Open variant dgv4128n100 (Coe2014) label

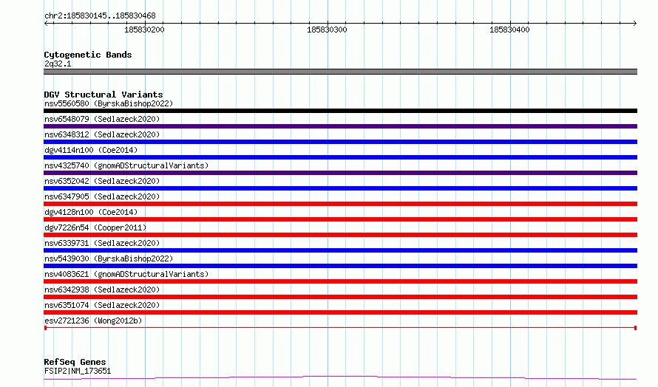[91, 212]
